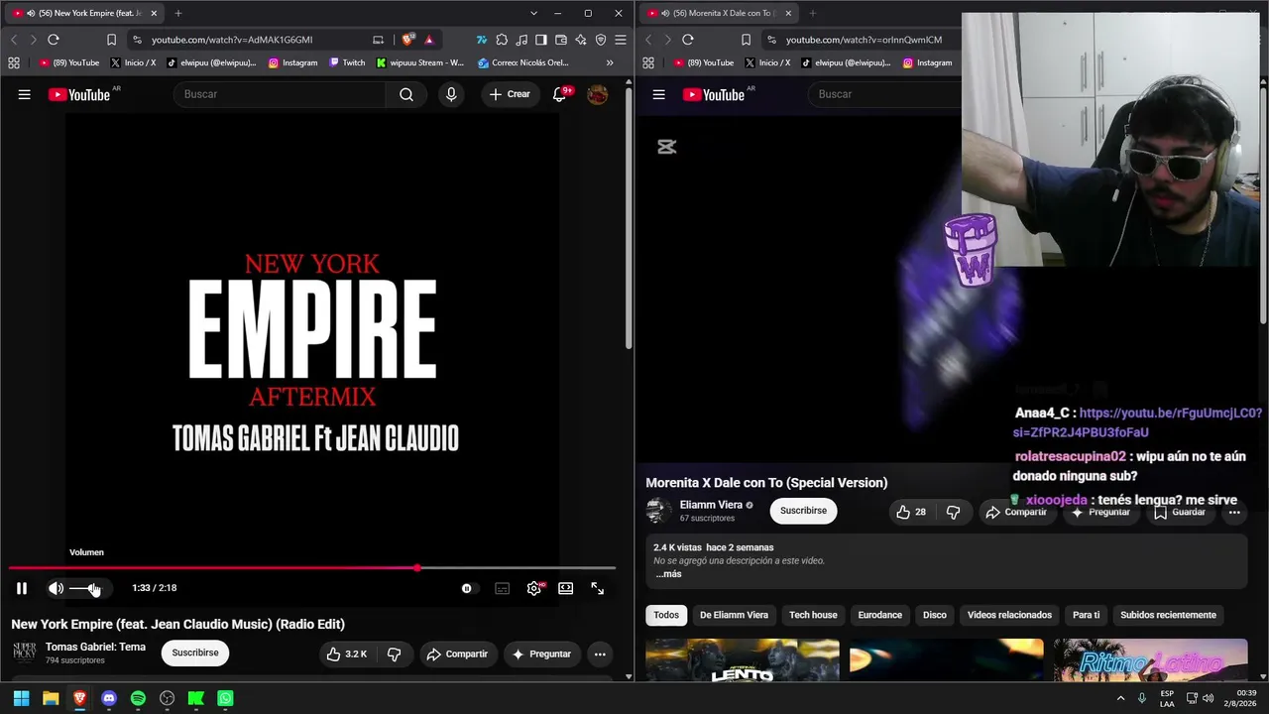Click the search magnifier in left window
This screenshot has height=714, width=1269.
pos(406,94)
